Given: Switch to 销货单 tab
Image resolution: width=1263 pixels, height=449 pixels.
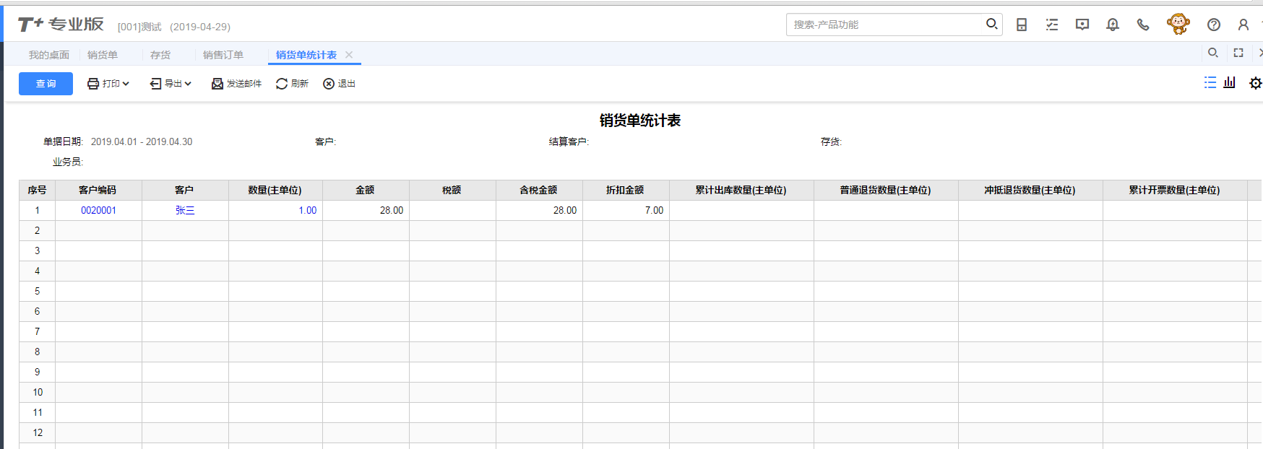Looking at the screenshot, I should point(103,55).
